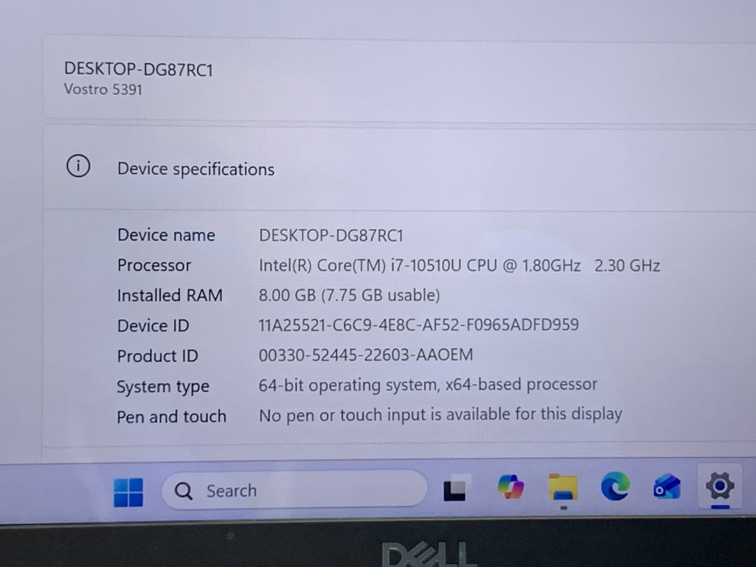Click the Product ID label

158,356
